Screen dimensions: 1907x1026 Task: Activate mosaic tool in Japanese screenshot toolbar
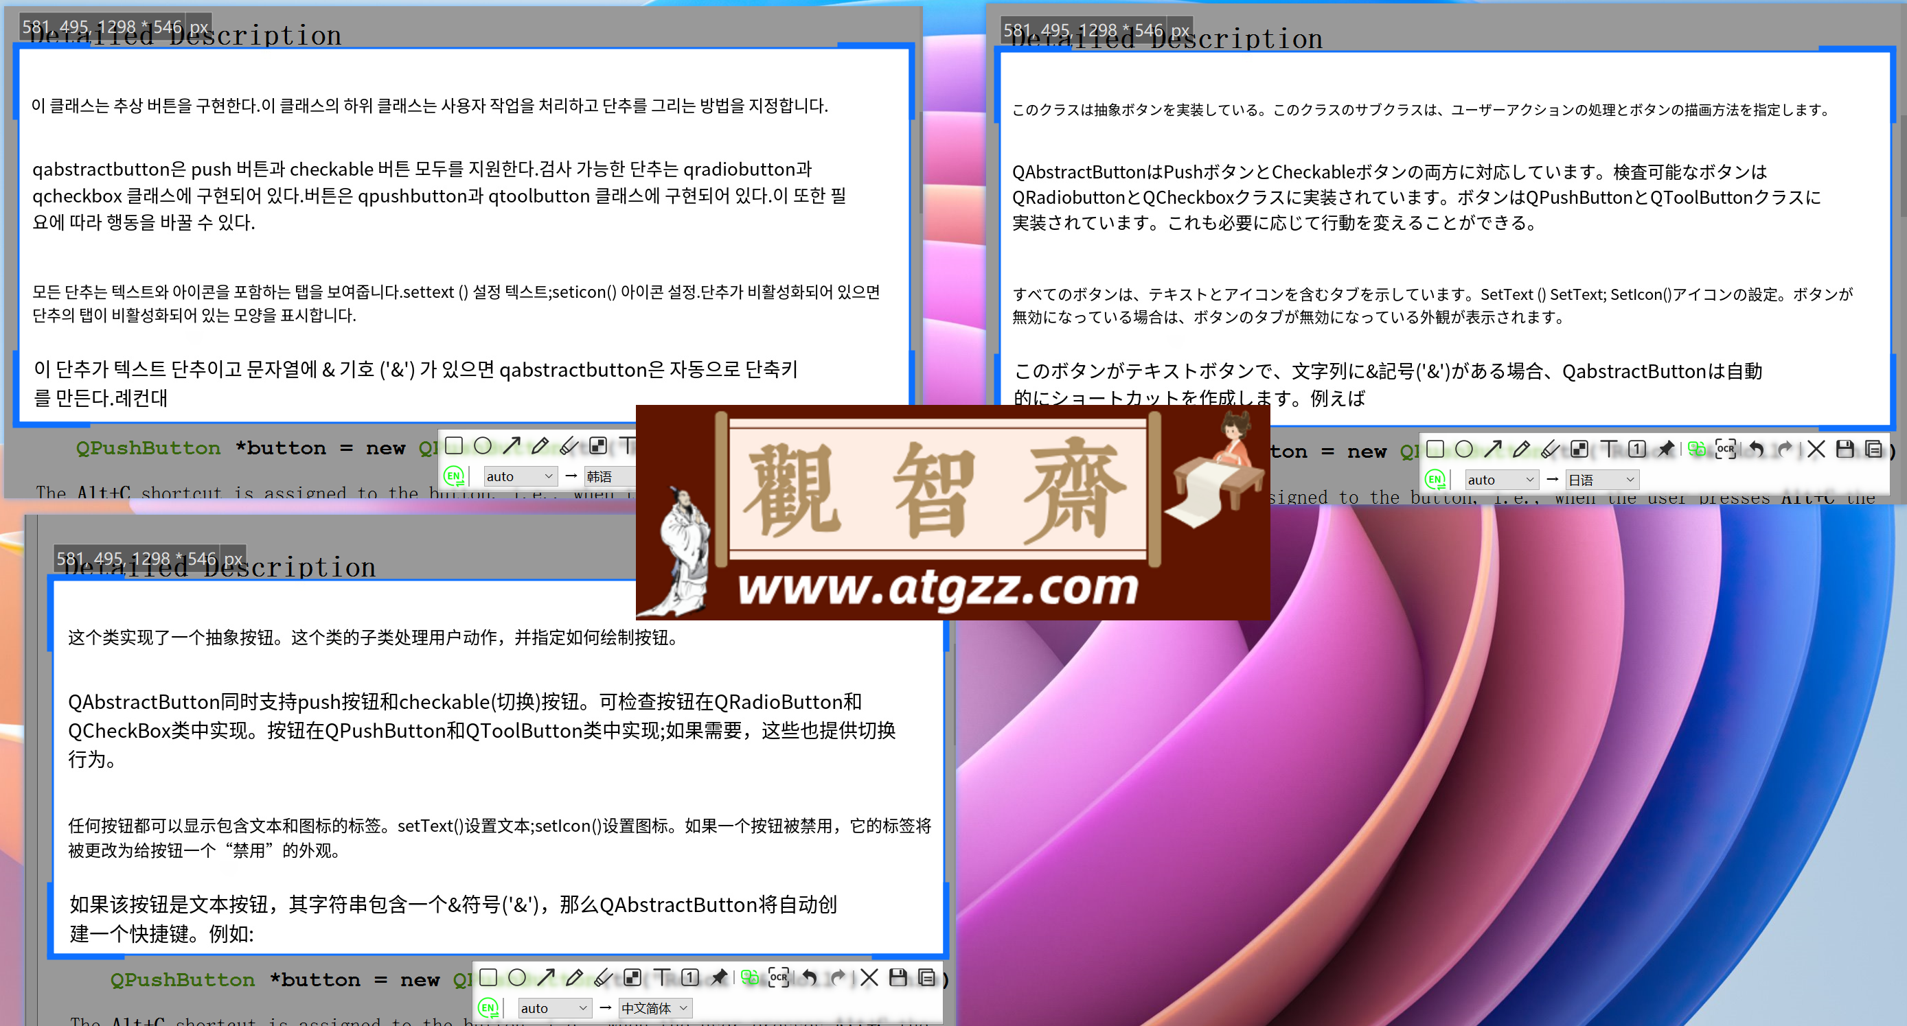[x=1579, y=449]
